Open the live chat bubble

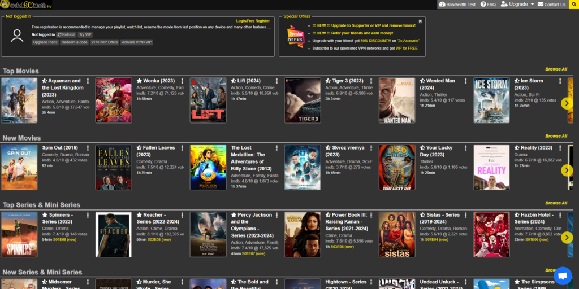[x=563, y=275]
